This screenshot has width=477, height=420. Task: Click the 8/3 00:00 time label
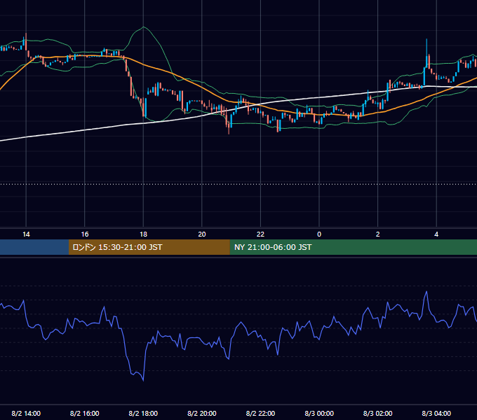[319, 413]
